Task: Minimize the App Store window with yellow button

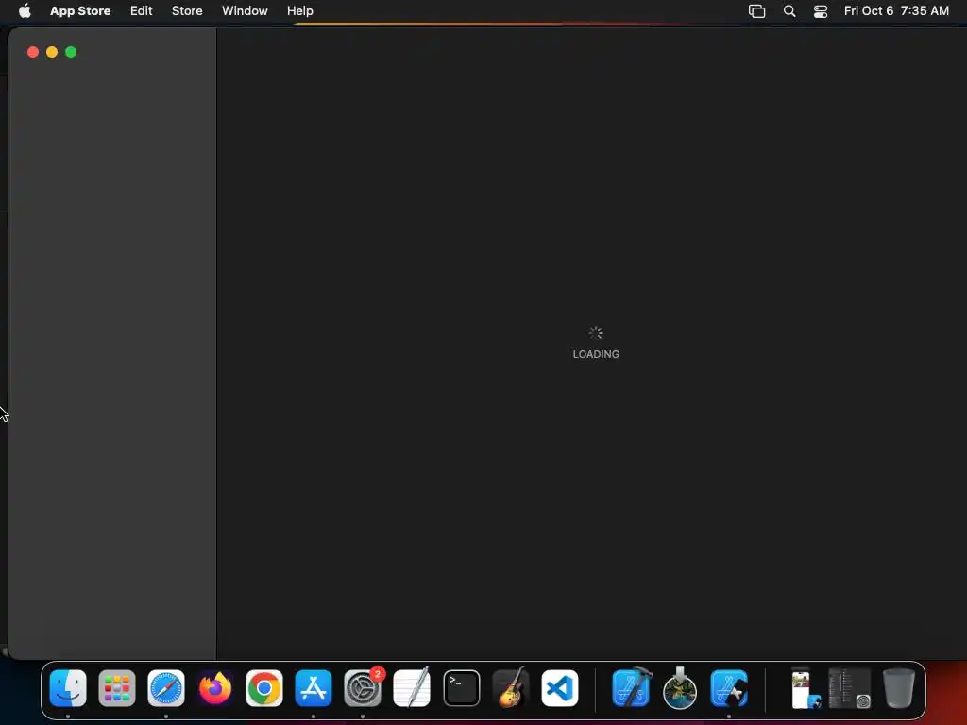Action: [52, 52]
